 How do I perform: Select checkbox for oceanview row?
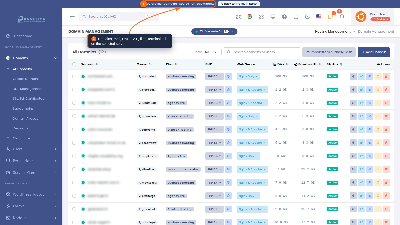click(74, 143)
